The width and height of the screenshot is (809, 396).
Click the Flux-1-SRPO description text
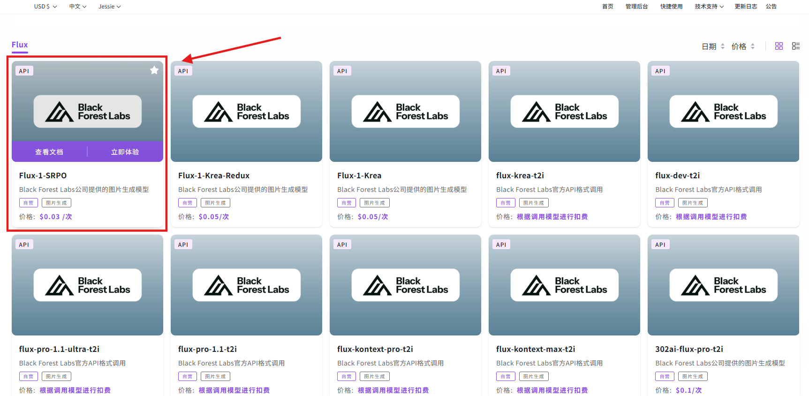pos(84,190)
